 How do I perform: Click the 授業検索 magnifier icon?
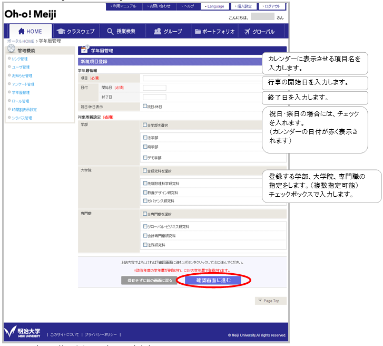click(x=110, y=31)
